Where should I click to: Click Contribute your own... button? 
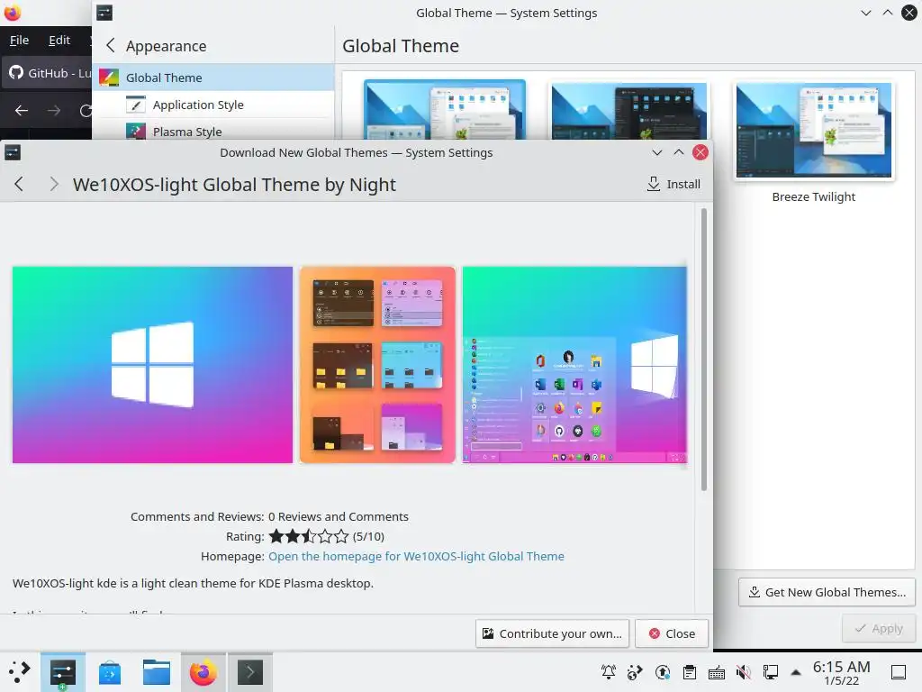(552, 633)
